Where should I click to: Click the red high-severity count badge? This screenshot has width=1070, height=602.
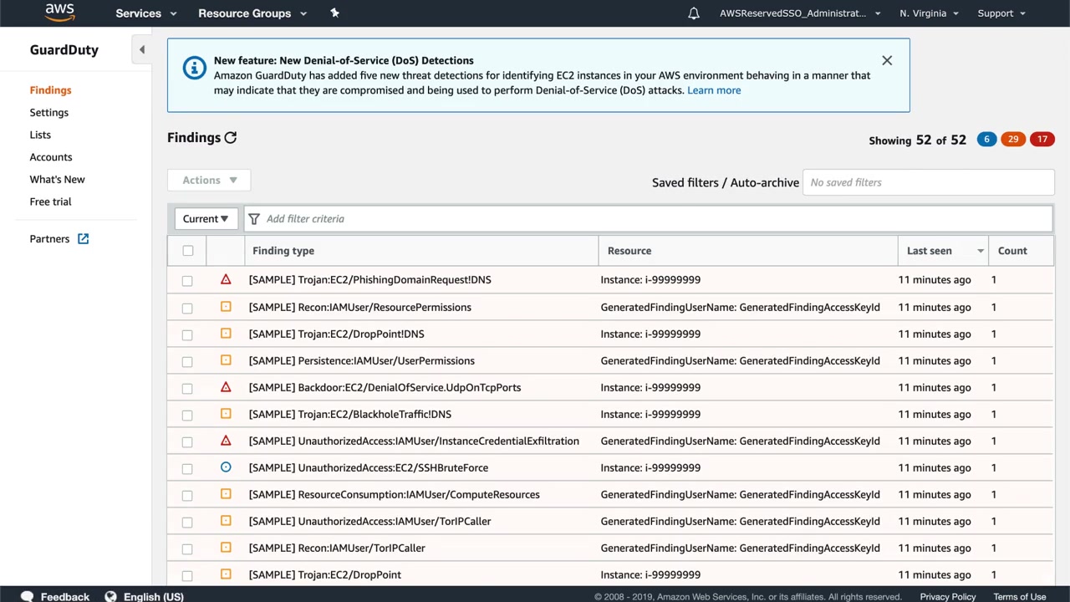(1042, 140)
